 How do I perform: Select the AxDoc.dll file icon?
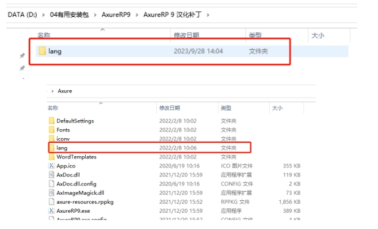51,175
